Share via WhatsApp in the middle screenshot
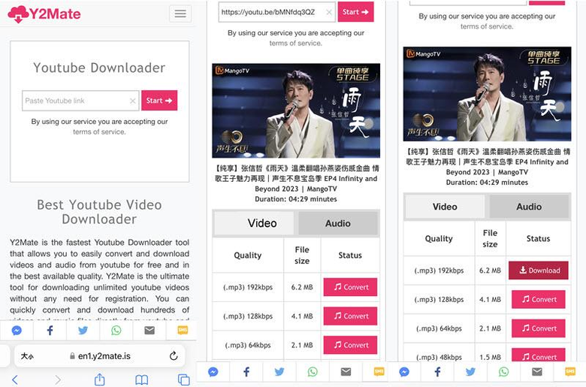 click(313, 372)
